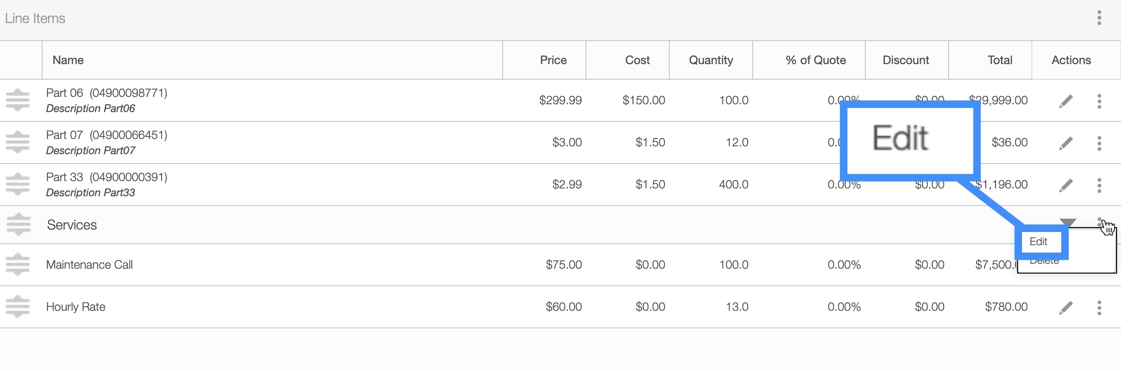This screenshot has height=370, width=1121.
Task: Click the pencil icon on Hourly Rate row
Action: click(x=1066, y=307)
